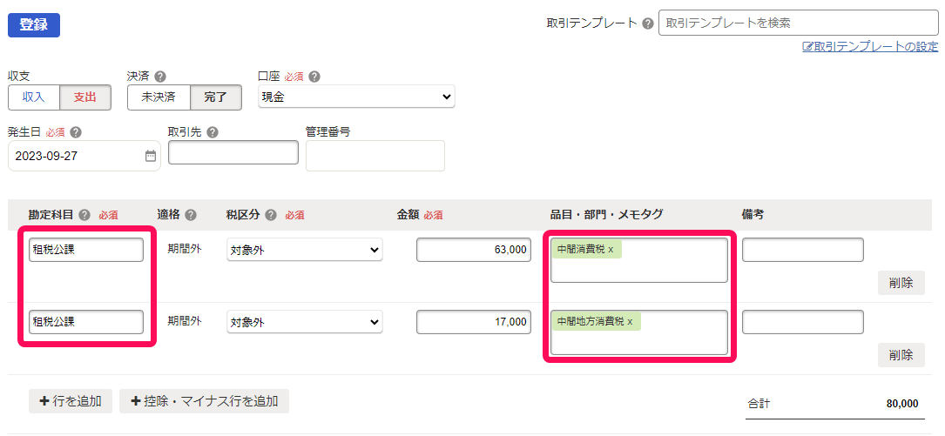Click the 控除・マイナス行を追加 button
The height and width of the screenshot is (436, 945).
[205, 401]
